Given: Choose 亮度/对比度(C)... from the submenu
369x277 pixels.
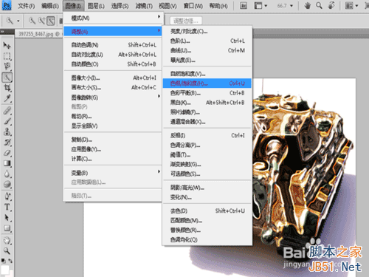Looking at the screenshot, I should click(207, 31).
